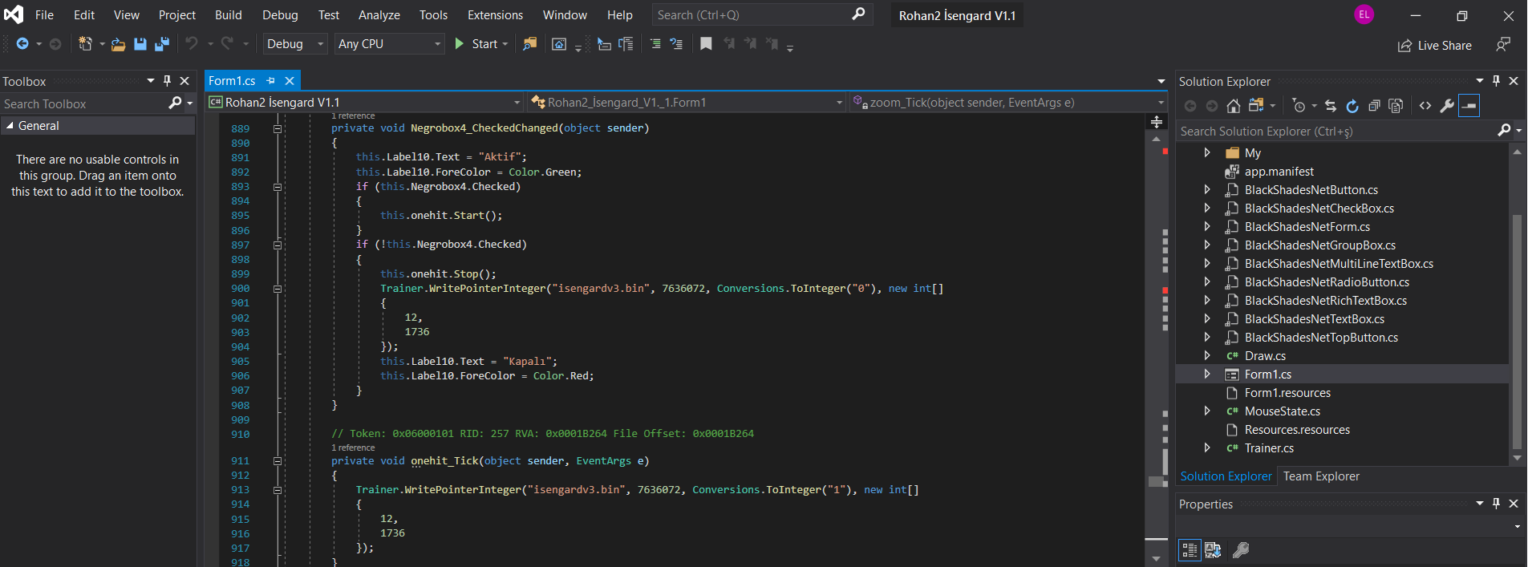
Task: Expand the Form1.cs tree node
Action: pos(1207,375)
